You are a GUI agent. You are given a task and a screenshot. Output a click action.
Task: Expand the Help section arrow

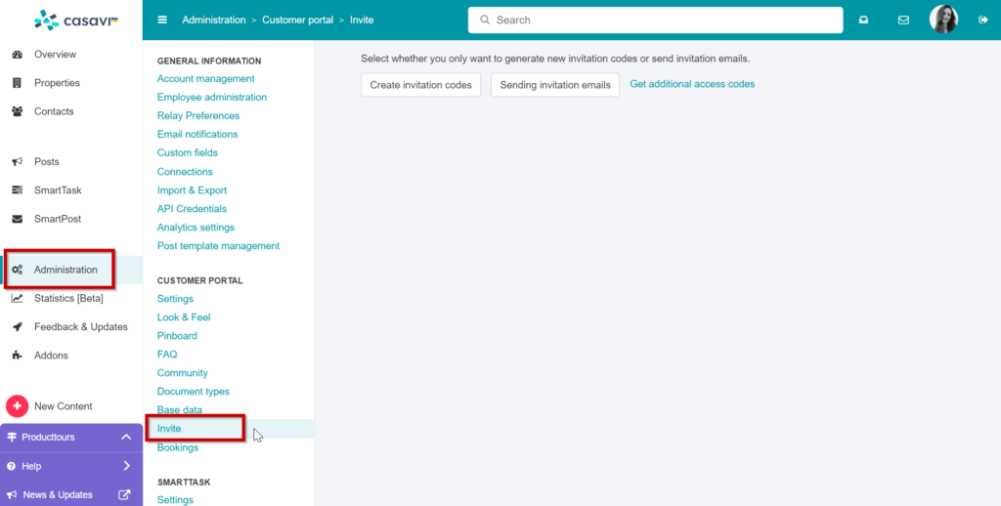pos(126,466)
